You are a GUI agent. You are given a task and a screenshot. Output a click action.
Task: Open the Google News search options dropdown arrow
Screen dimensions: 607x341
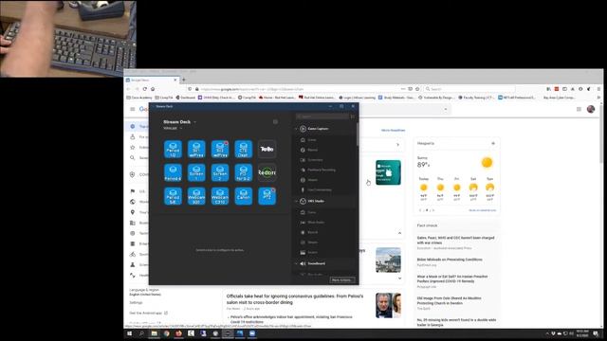click(x=446, y=109)
